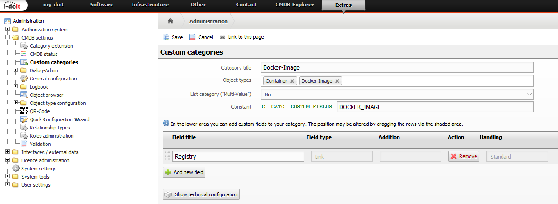This screenshot has width=558, height=204.
Task: Click the info icon above fields table
Action: coord(166,124)
